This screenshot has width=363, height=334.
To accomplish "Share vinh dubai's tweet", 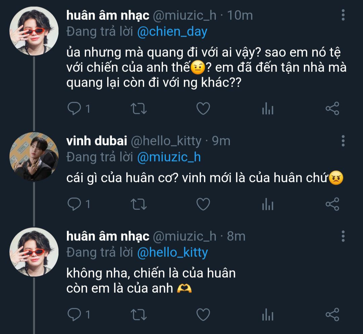I will click(x=332, y=204).
